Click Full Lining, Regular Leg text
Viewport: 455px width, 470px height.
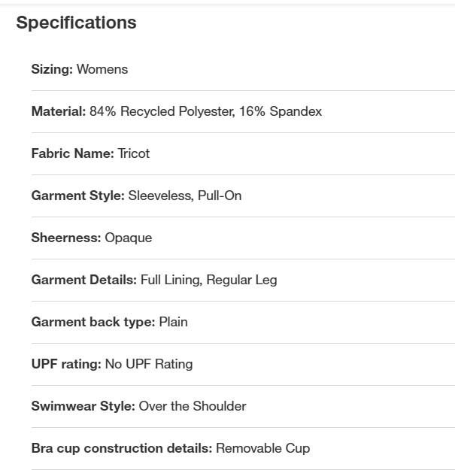point(208,280)
